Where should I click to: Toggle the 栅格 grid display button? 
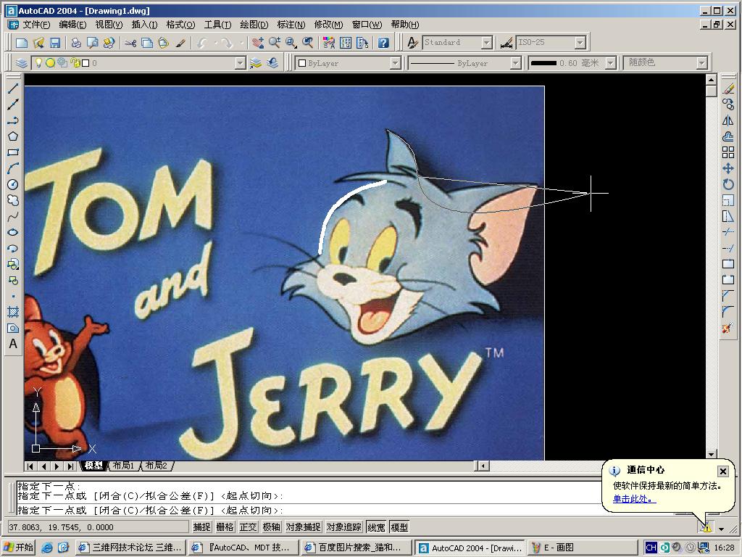225,527
